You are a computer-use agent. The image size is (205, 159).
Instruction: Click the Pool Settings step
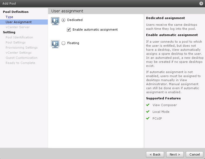(16, 42)
